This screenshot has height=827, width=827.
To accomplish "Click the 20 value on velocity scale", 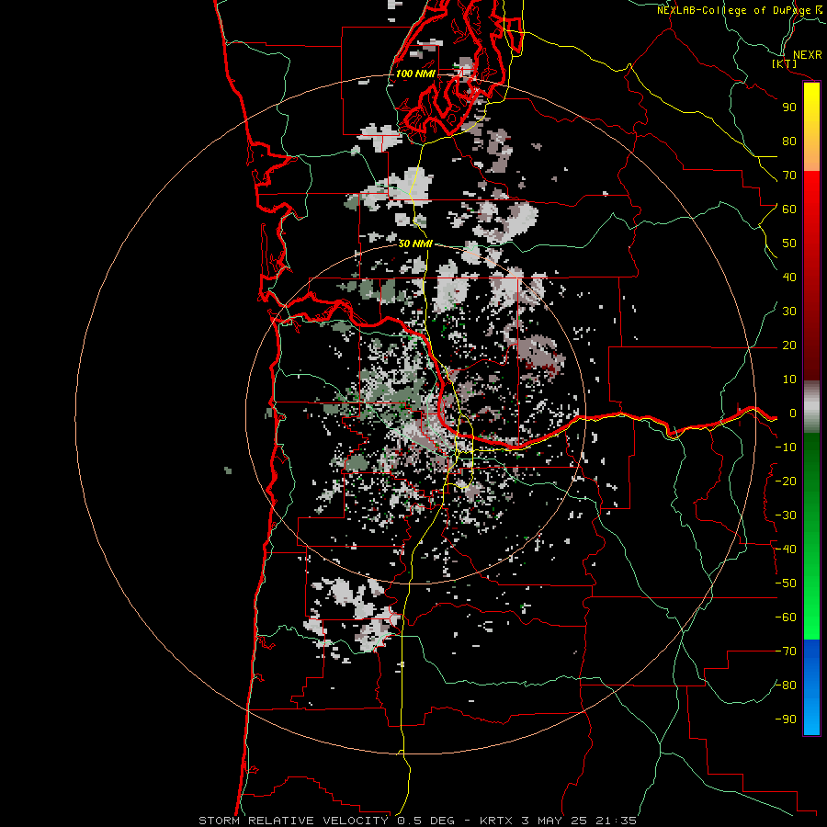I will [x=789, y=345].
